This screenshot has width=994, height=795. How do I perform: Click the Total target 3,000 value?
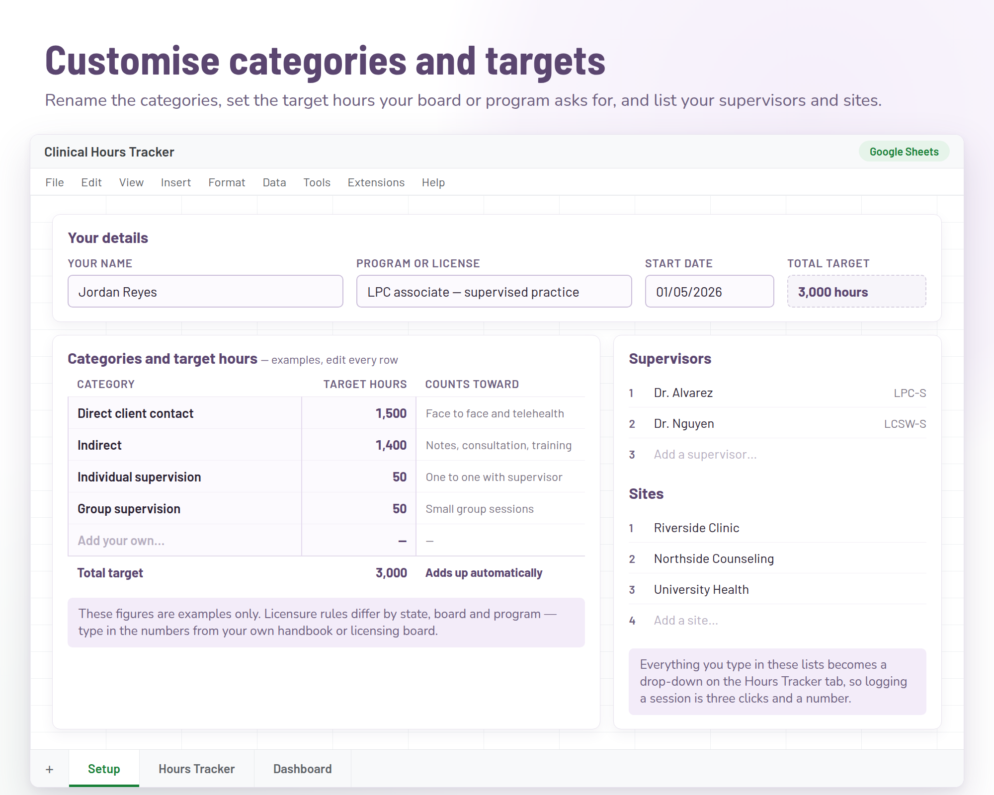(x=391, y=573)
